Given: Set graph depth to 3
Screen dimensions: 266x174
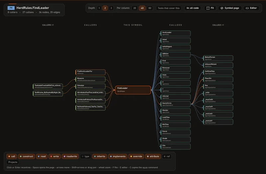Looking at the screenshot, I should 111,8.
